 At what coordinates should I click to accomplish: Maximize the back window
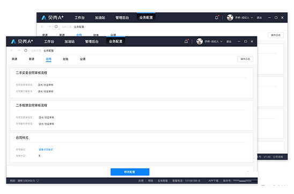(276, 18)
